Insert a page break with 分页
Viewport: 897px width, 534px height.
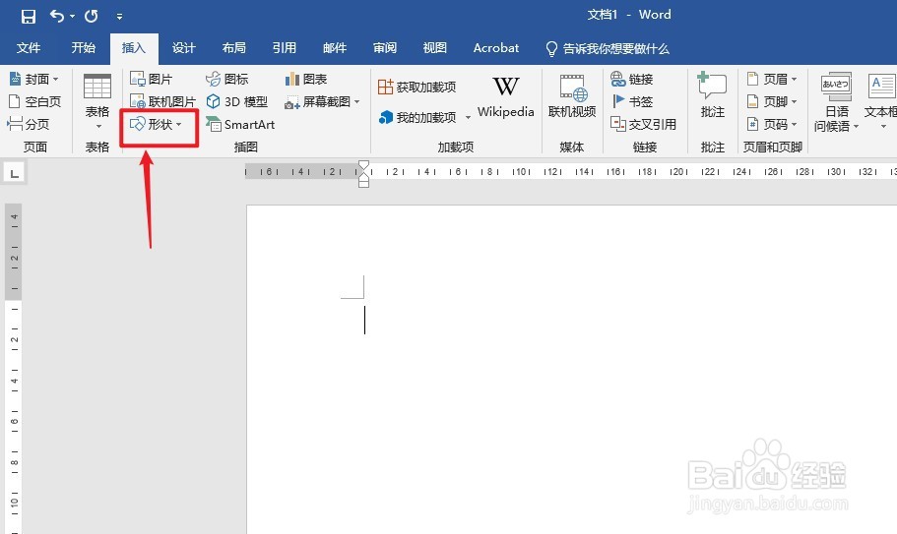pyautogui.click(x=29, y=124)
